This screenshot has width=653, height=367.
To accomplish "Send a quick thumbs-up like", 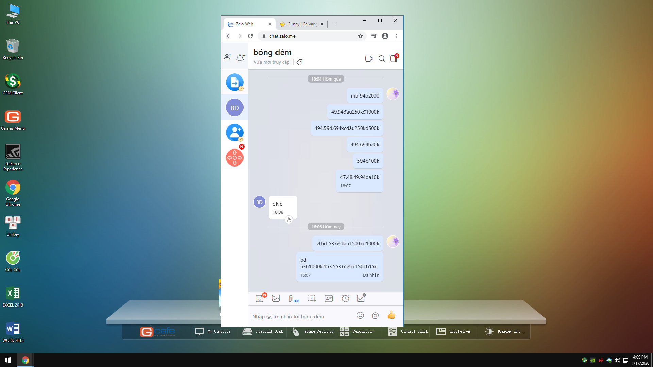I will click(x=391, y=315).
